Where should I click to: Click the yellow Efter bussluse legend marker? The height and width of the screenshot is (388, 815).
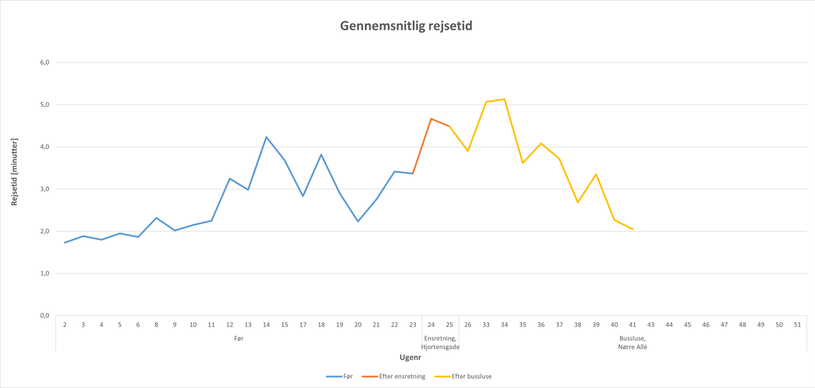[442, 377]
